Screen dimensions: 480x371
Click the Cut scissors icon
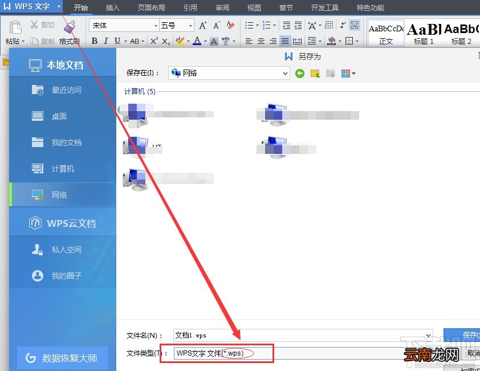click(34, 25)
